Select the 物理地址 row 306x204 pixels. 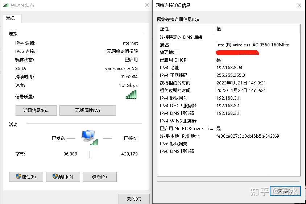(229, 53)
